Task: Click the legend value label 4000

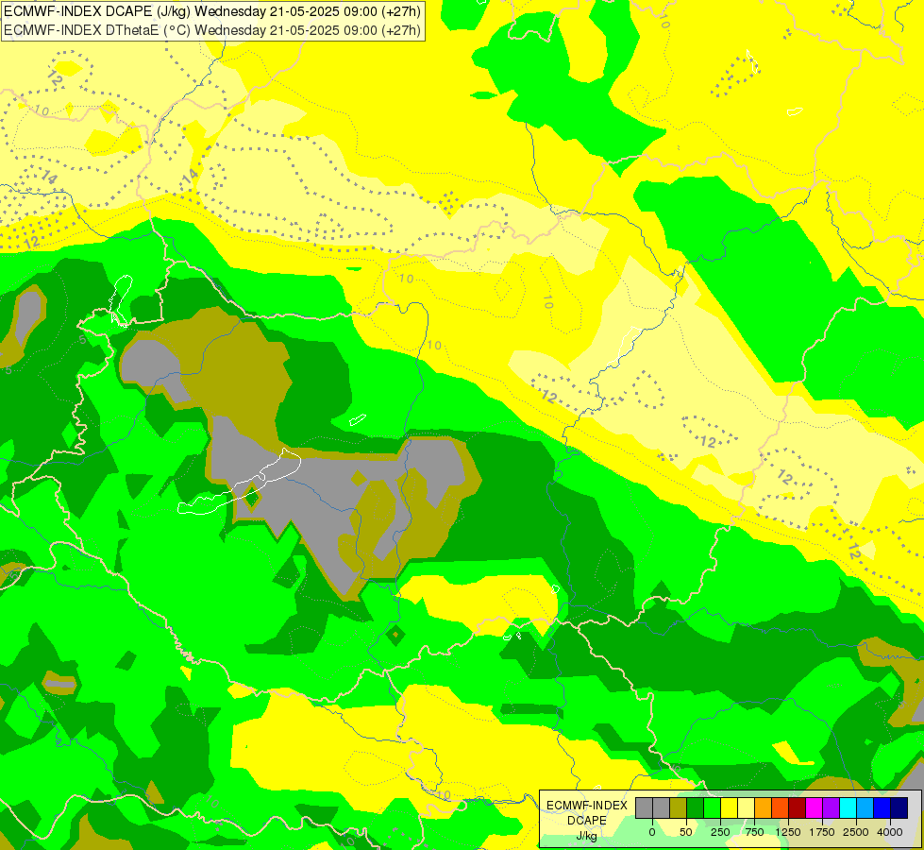Action: (890, 832)
